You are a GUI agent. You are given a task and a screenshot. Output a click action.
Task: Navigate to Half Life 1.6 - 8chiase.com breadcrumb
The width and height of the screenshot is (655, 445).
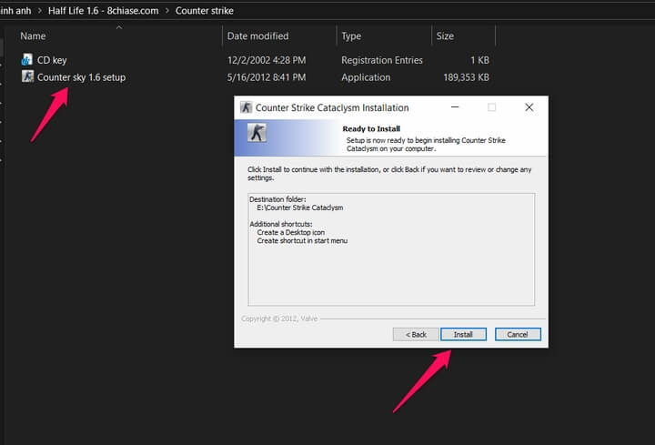[103, 10]
